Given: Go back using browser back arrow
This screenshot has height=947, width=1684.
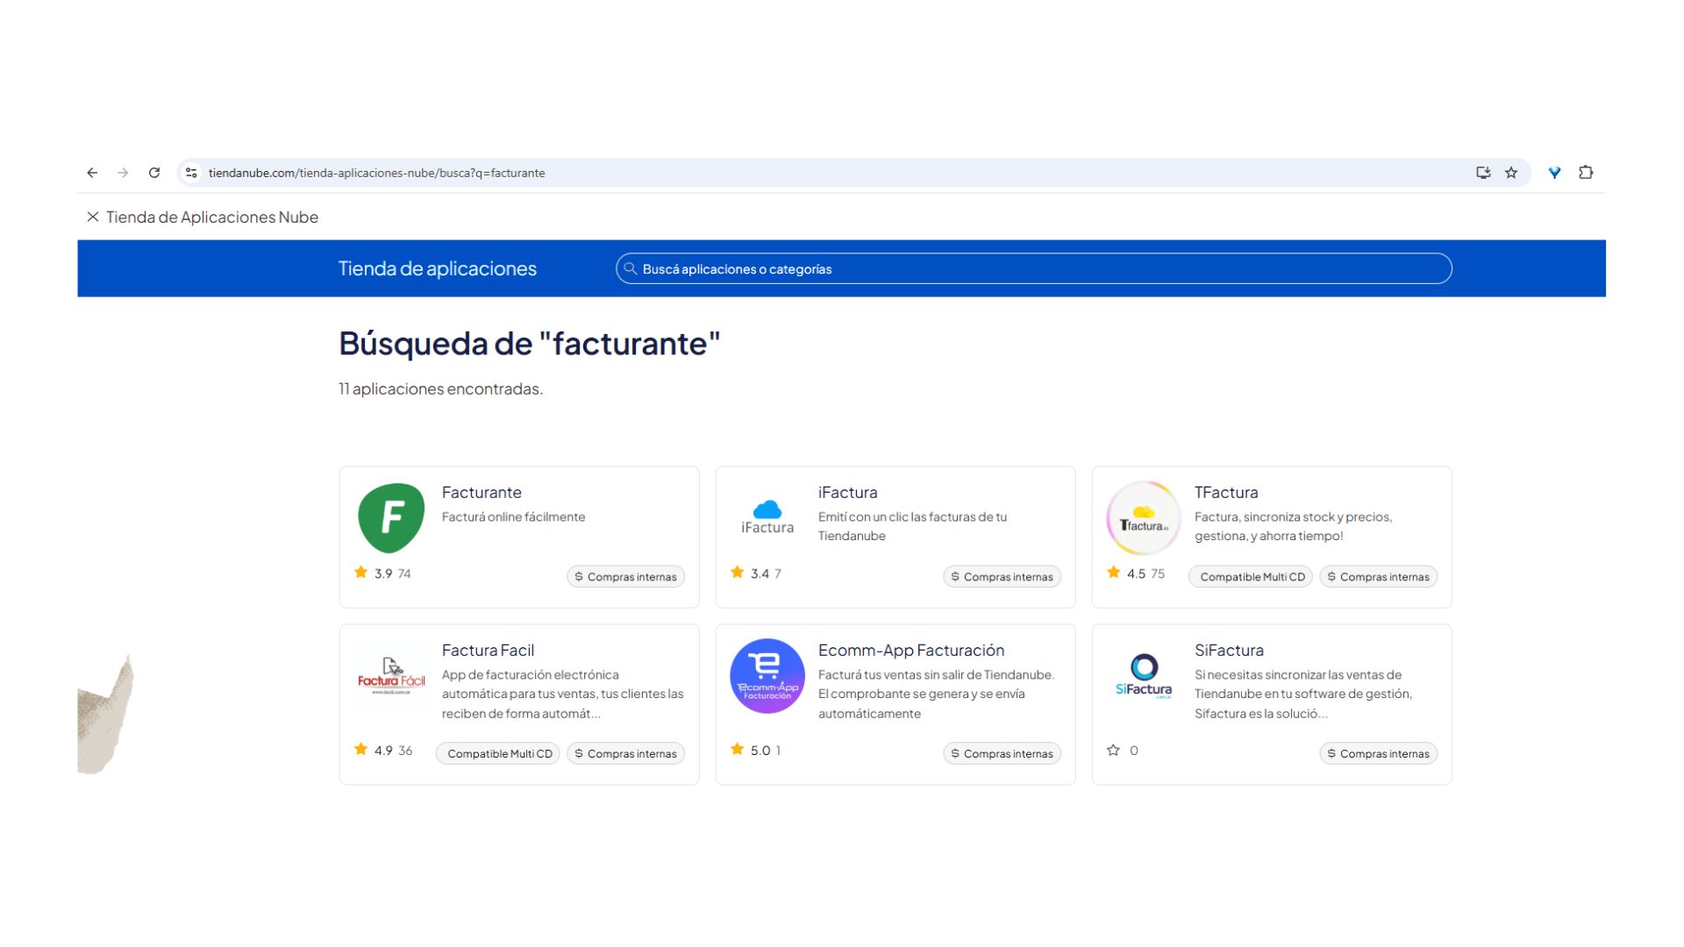Looking at the screenshot, I should pos(92,173).
